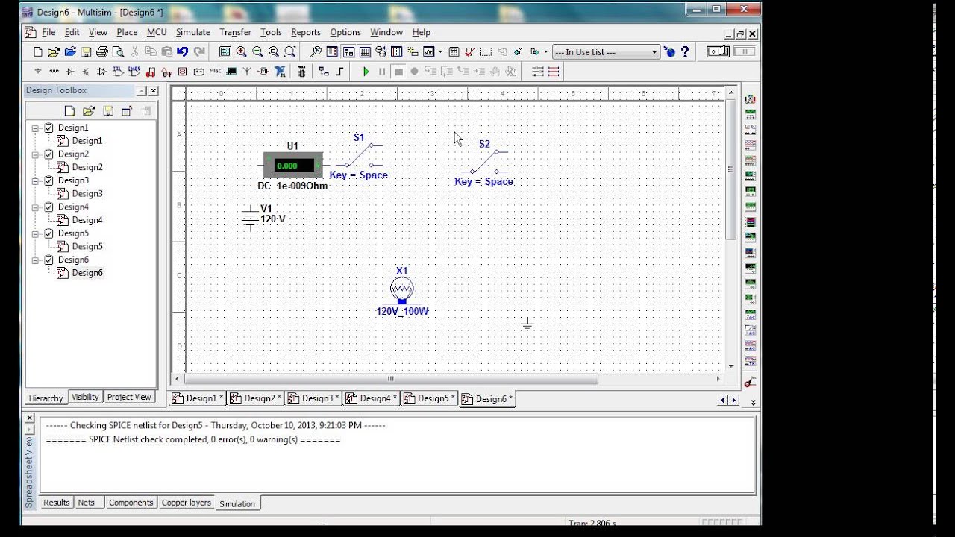
Task: Toggle the Design5 checkbox
Action: tap(49, 233)
